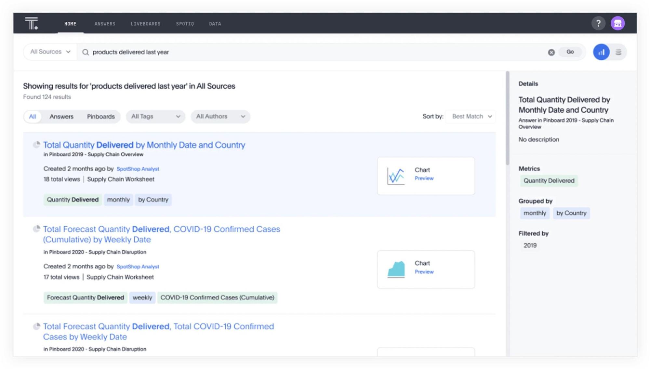
Task: Click the help question mark icon
Action: click(598, 23)
